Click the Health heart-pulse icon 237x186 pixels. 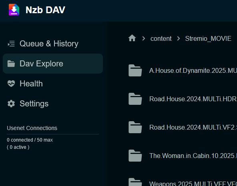click(11, 84)
